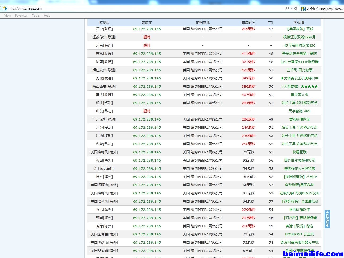Click the address bar URL field

[133, 8]
